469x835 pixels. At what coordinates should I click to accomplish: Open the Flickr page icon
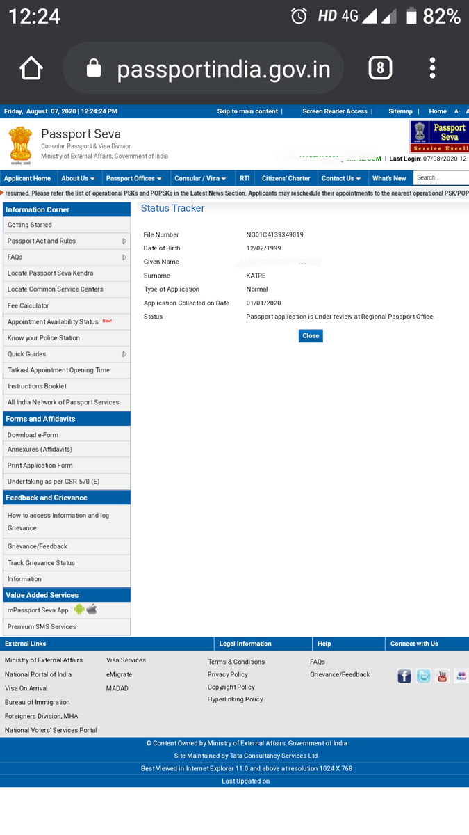click(461, 676)
